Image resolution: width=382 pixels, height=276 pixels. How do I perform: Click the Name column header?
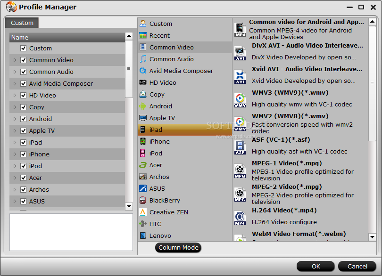pos(67,38)
